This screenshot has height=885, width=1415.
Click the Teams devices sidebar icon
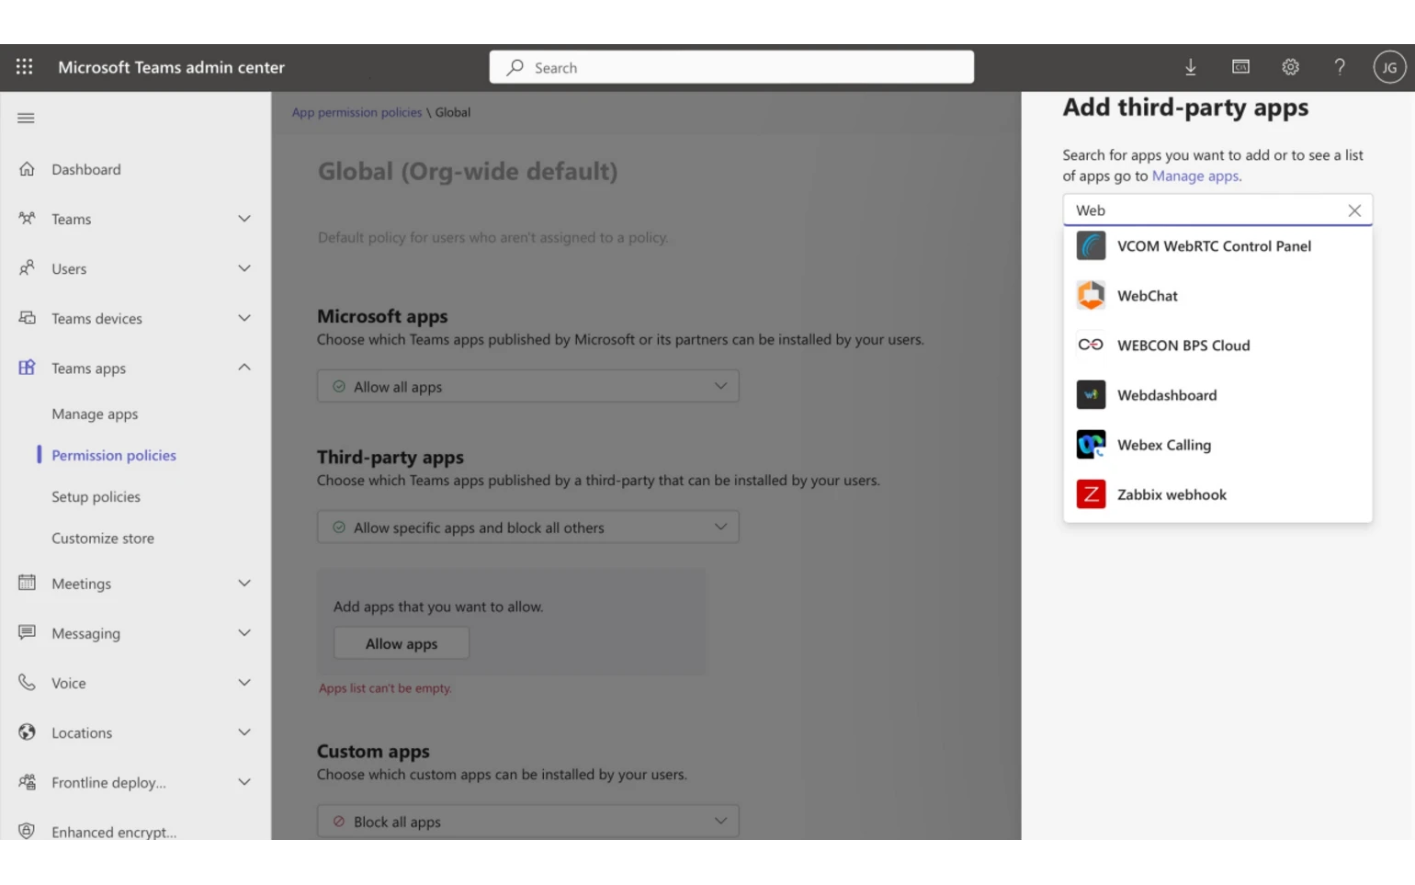click(26, 317)
